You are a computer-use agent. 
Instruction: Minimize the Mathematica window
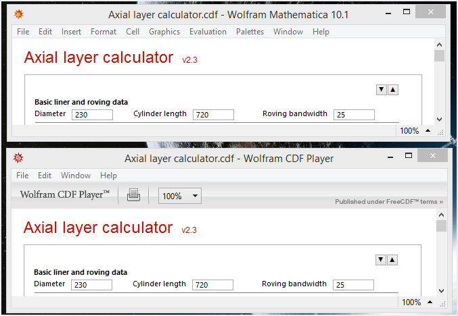click(388, 13)
